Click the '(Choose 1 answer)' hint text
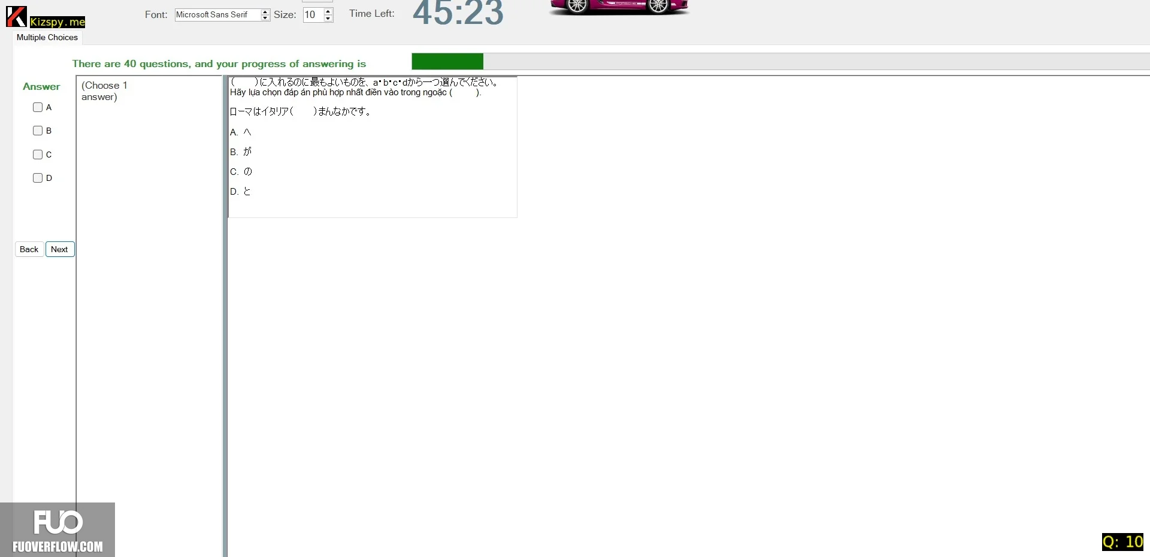 105,91
